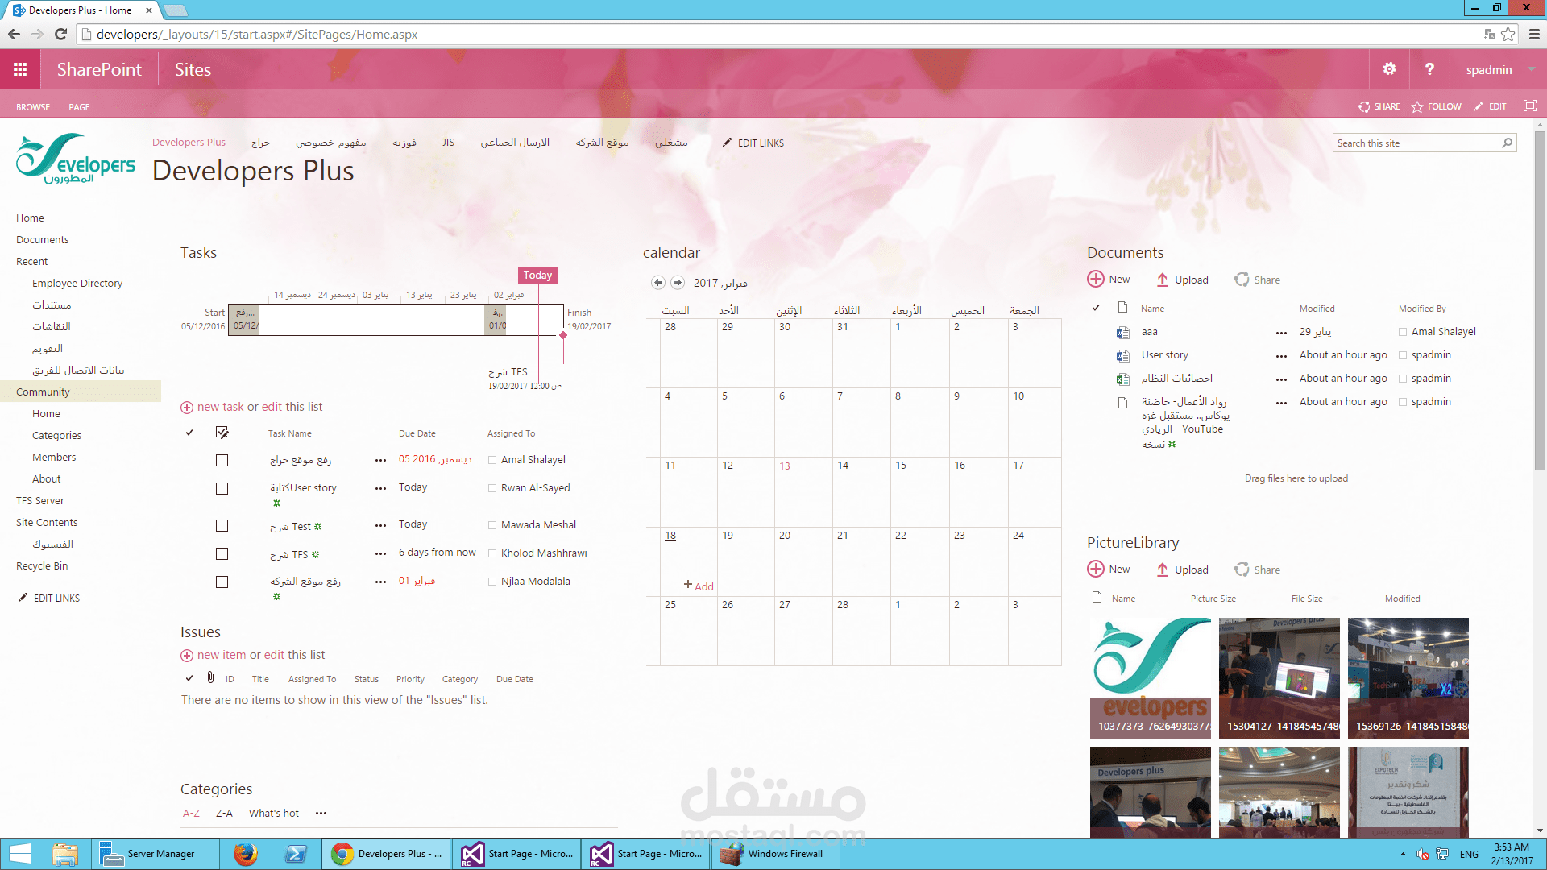Check the task assigned to Amal Shalayel
The image size is (1547, 870).
(x=222, y=461)
